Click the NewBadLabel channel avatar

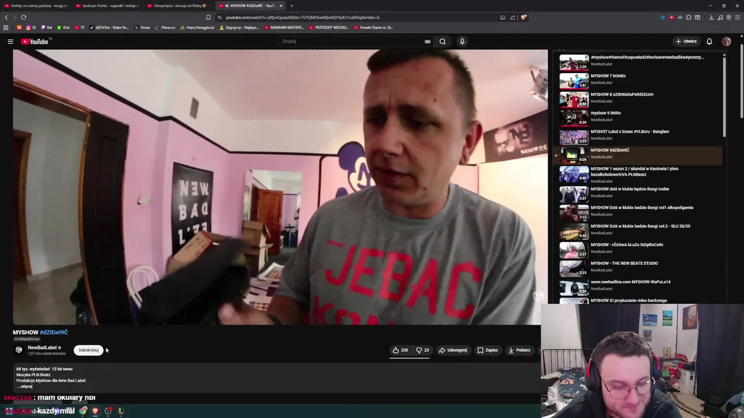19,350
